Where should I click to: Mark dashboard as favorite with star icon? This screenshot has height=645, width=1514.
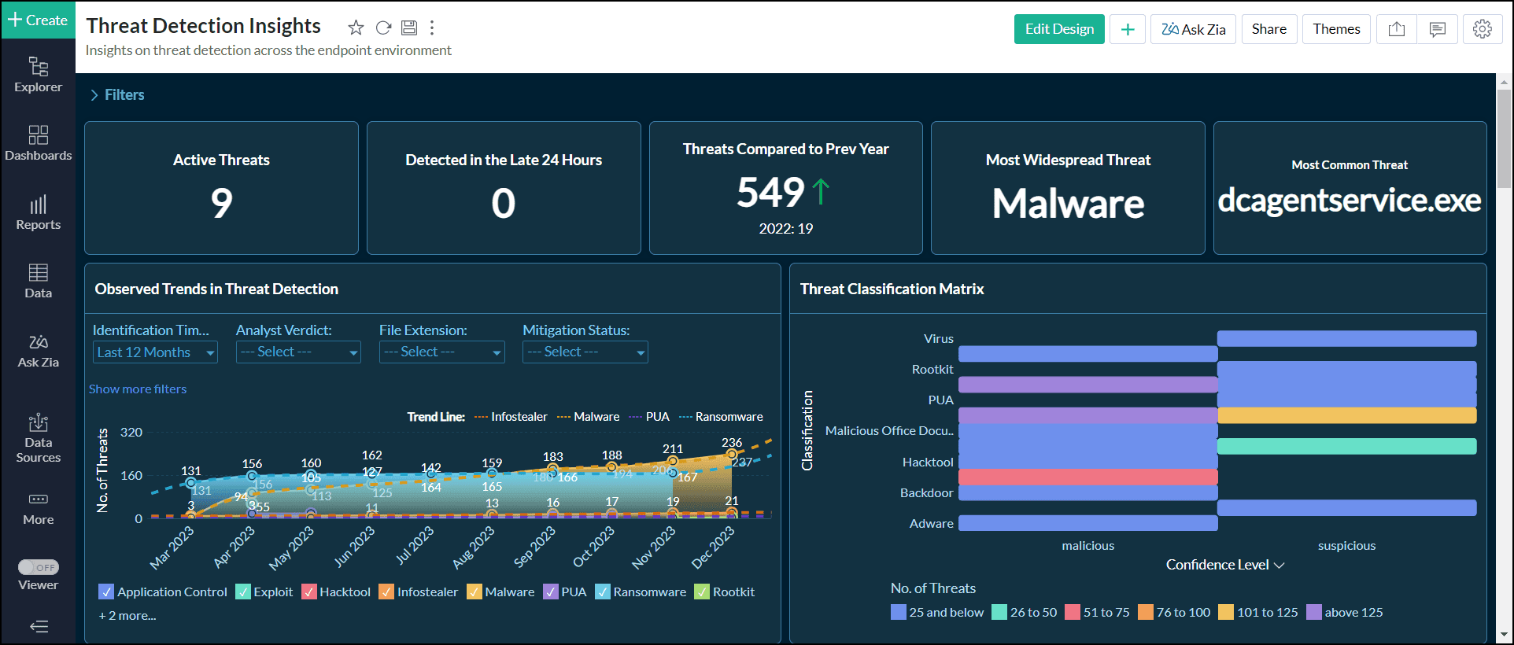pyautogui.click(x=356, y=28)
